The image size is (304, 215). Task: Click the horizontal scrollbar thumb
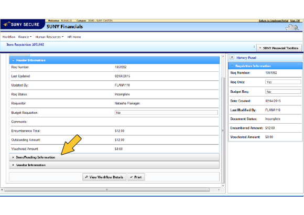[x=107, y=190]
